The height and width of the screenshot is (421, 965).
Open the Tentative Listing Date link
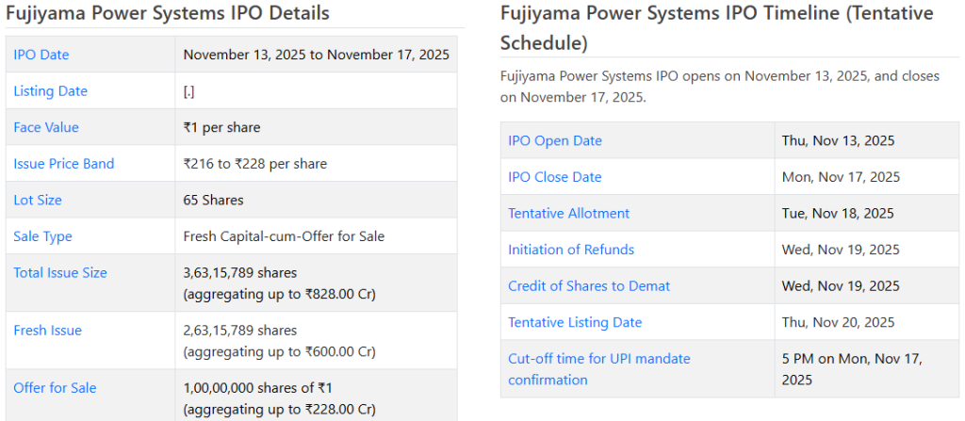(576, 322)
